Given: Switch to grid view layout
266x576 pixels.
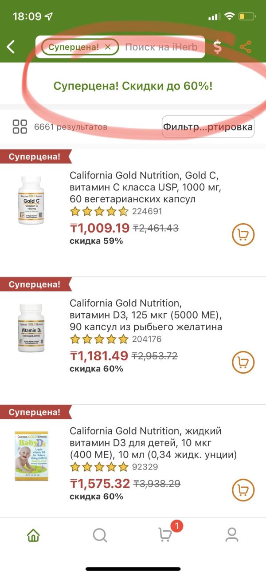Looking at the screenshot, I should [20, 126].
